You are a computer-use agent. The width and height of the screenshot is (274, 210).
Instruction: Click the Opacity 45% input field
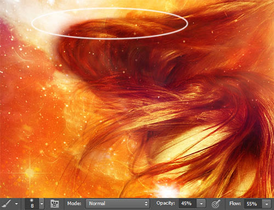tap(187, 203)
